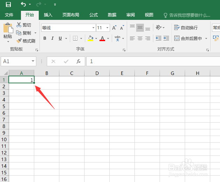Click the cell borders icon
Image resolution: width=220 pixels, height=182 pixels.
[75, 38]
